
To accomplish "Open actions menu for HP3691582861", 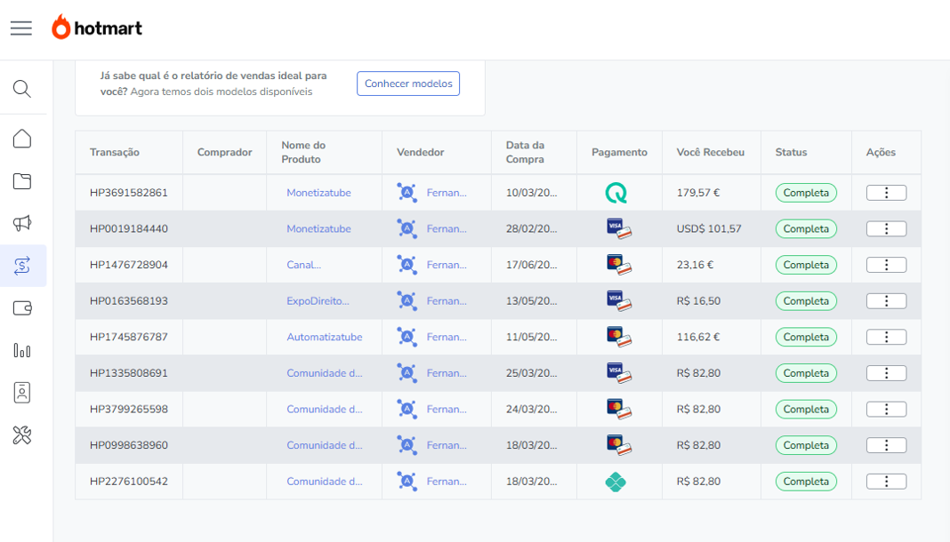I will pyautogui.click(x=886, y=193).
